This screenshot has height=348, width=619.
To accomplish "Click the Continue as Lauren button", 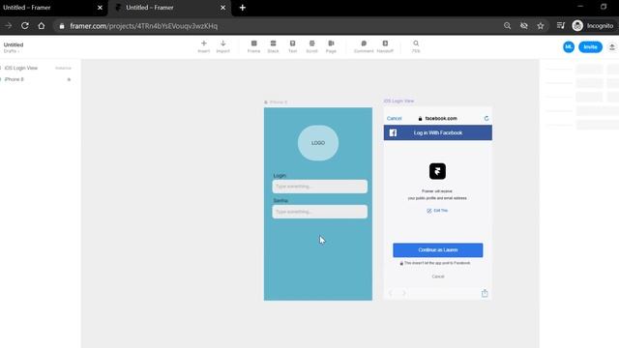I will 438,249.
